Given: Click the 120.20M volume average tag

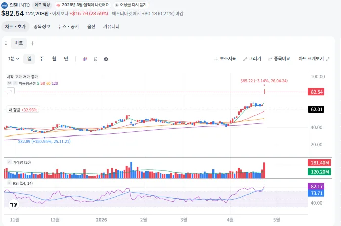Looking at the screenshot, I should point(319,172).
